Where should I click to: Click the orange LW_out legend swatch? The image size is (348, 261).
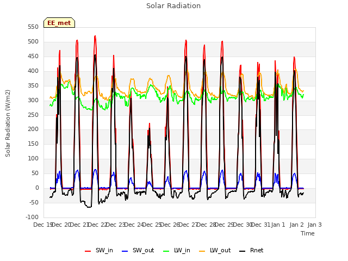coord(202,251)
